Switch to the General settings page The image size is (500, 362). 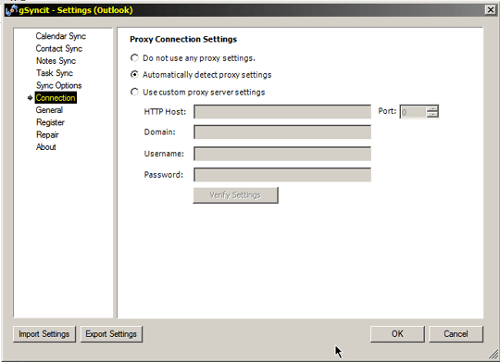49,110
